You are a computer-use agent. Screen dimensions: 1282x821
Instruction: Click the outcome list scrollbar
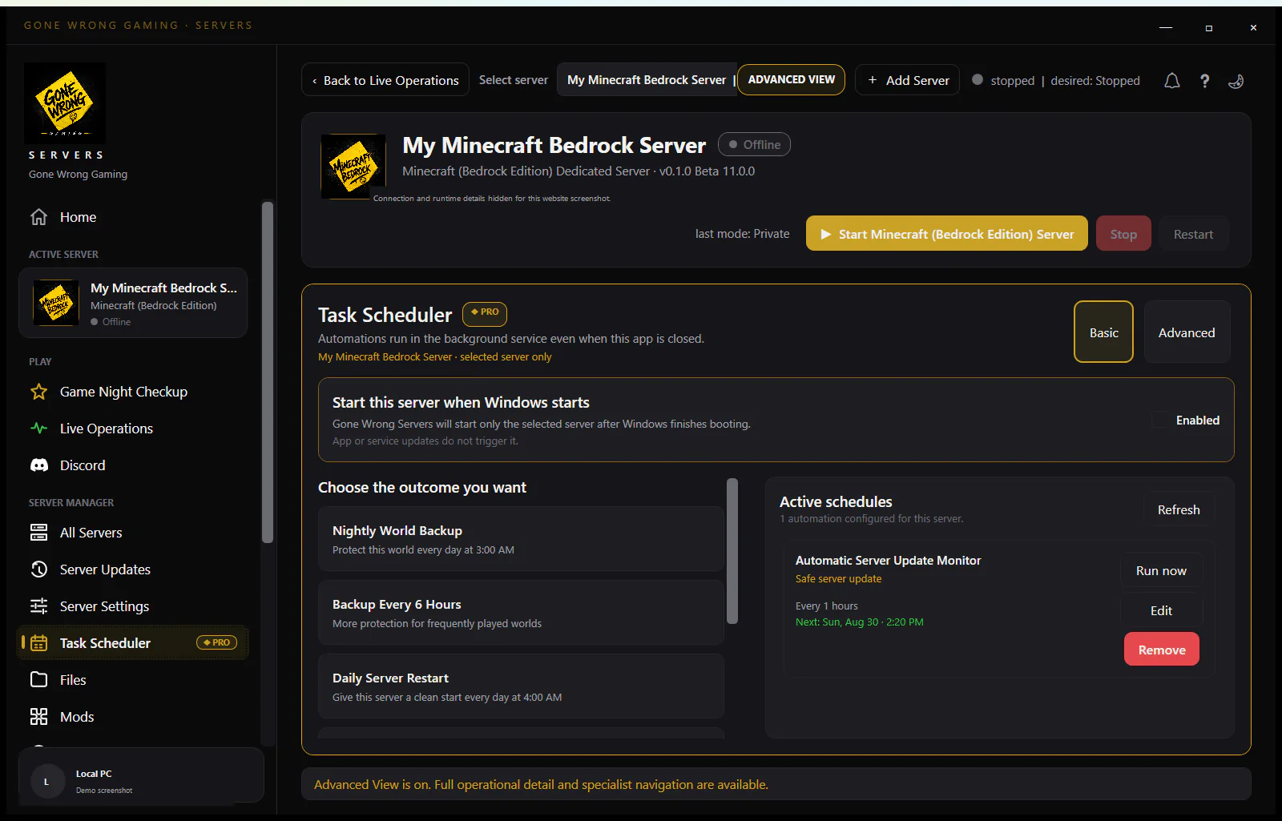point(732,551)
